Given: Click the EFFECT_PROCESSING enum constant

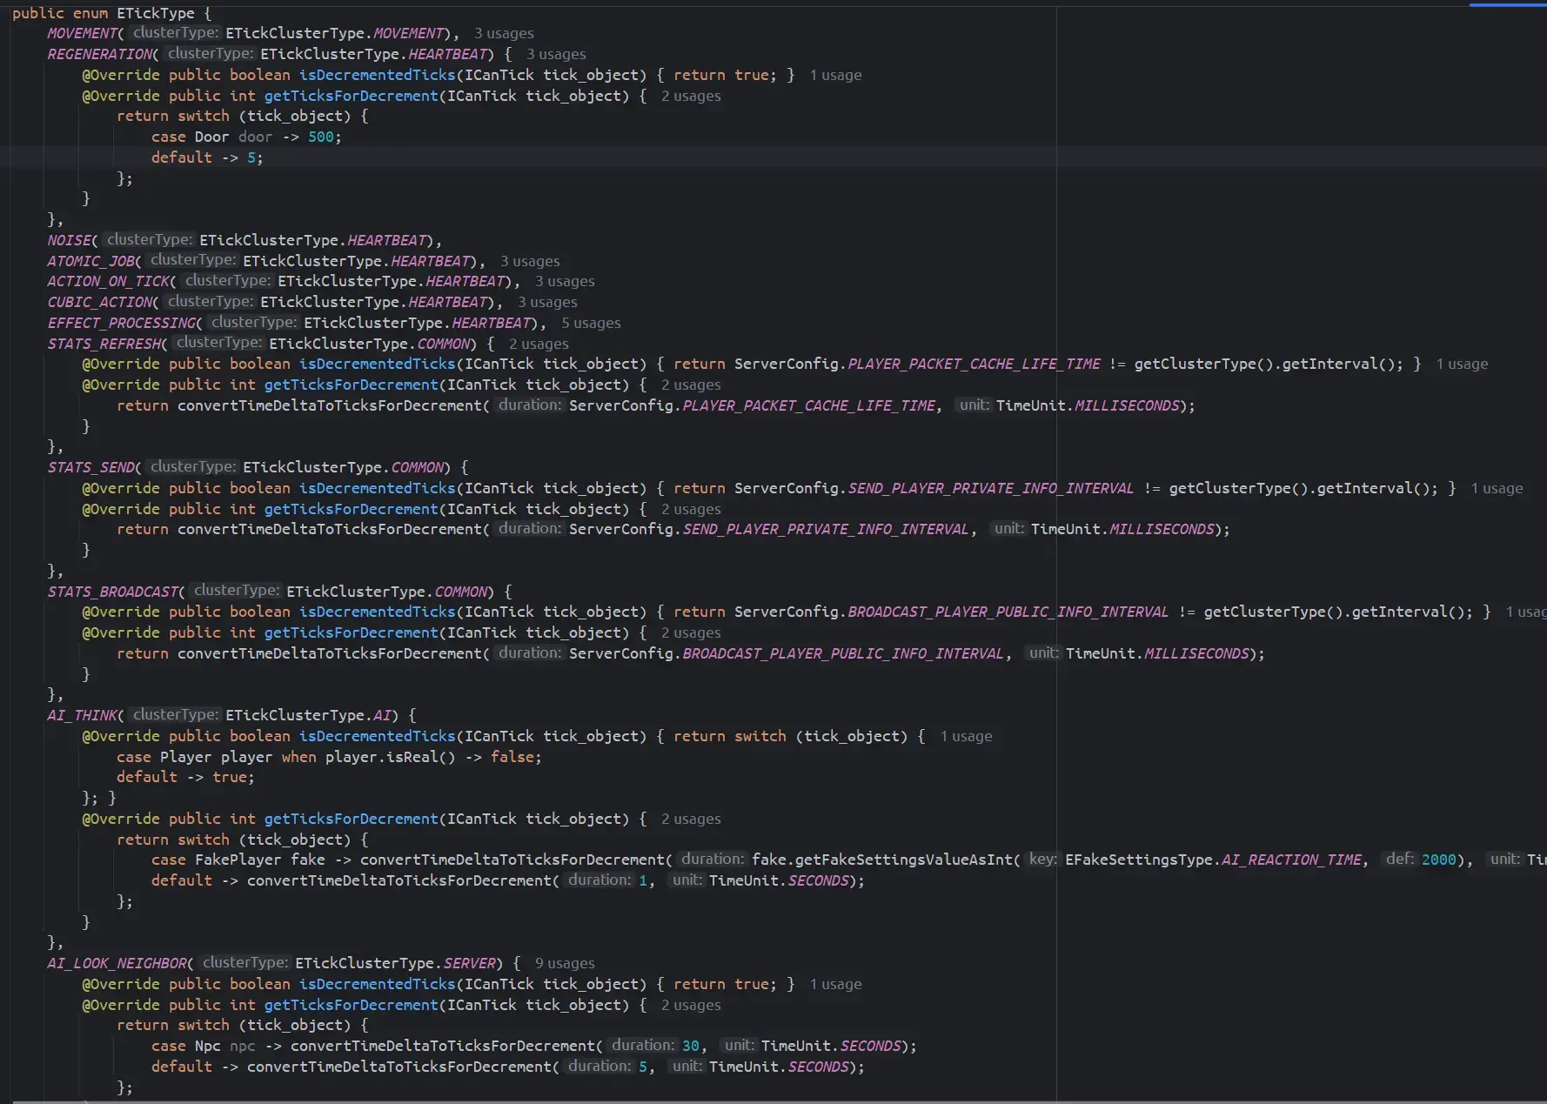Looking at the screenshot, I should [121, 323].
